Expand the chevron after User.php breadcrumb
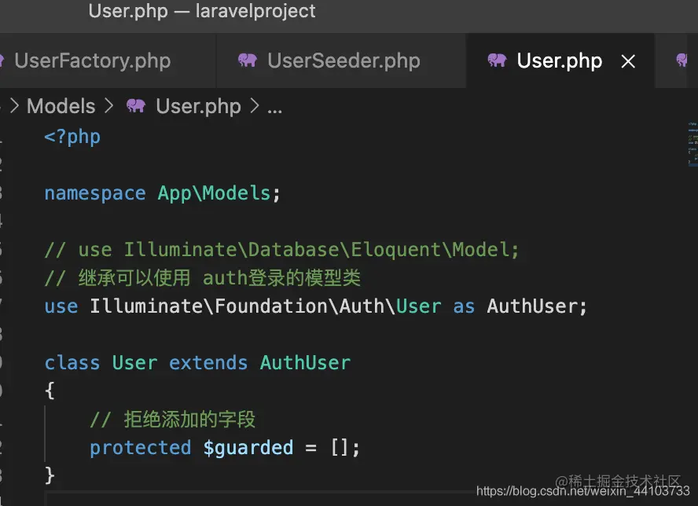Viewport: 698px width, 506px height. click(254, 106)
